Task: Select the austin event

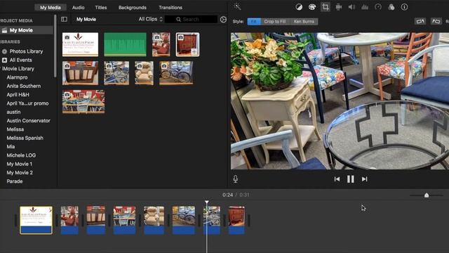Action: click(13, 112)
